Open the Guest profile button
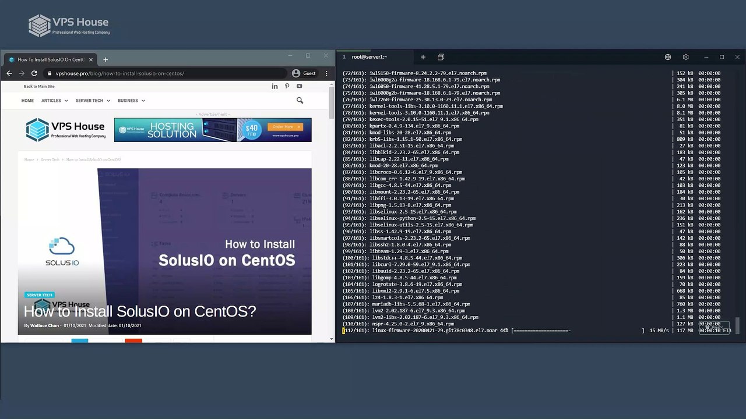Screen dimensions: 746x419 click(x=304, y=73)
